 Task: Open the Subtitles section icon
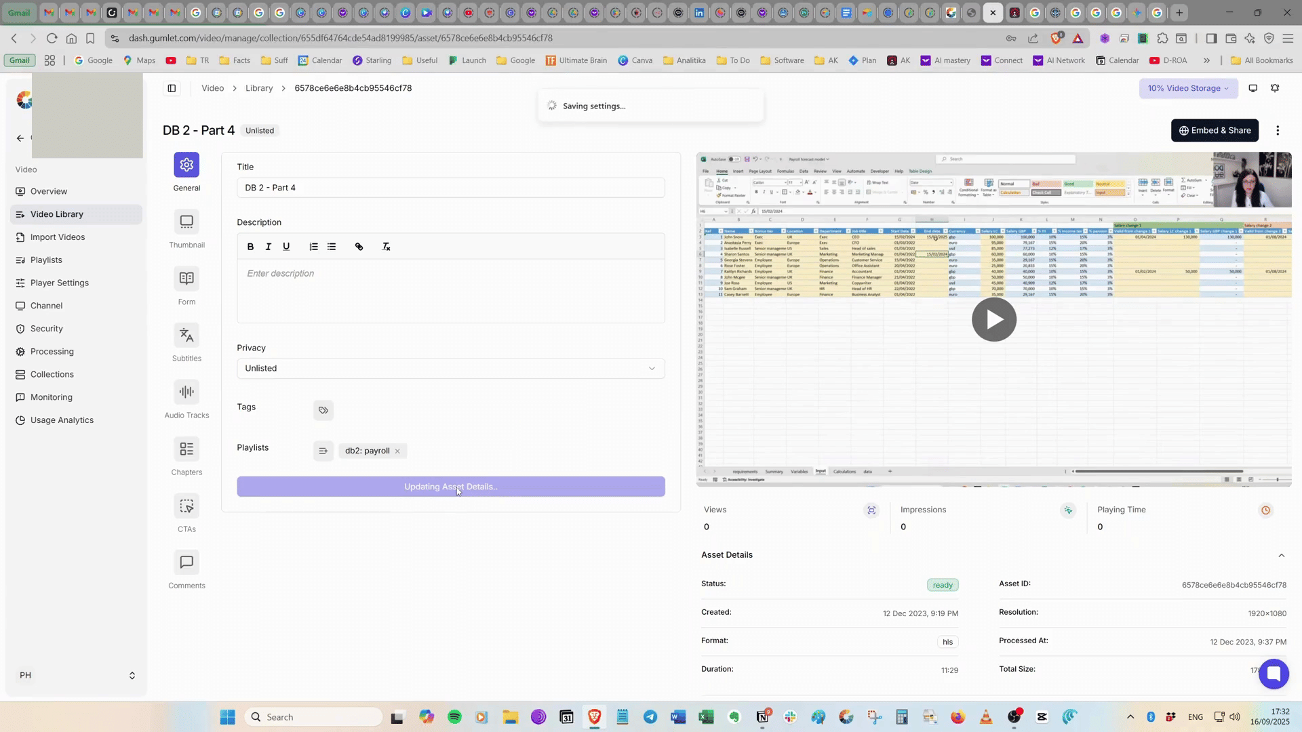coord(186,335)
